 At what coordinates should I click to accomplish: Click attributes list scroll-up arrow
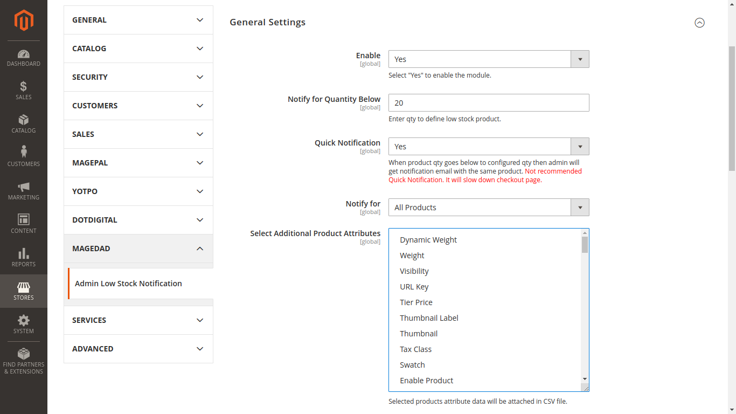click(x=585, y=233)
